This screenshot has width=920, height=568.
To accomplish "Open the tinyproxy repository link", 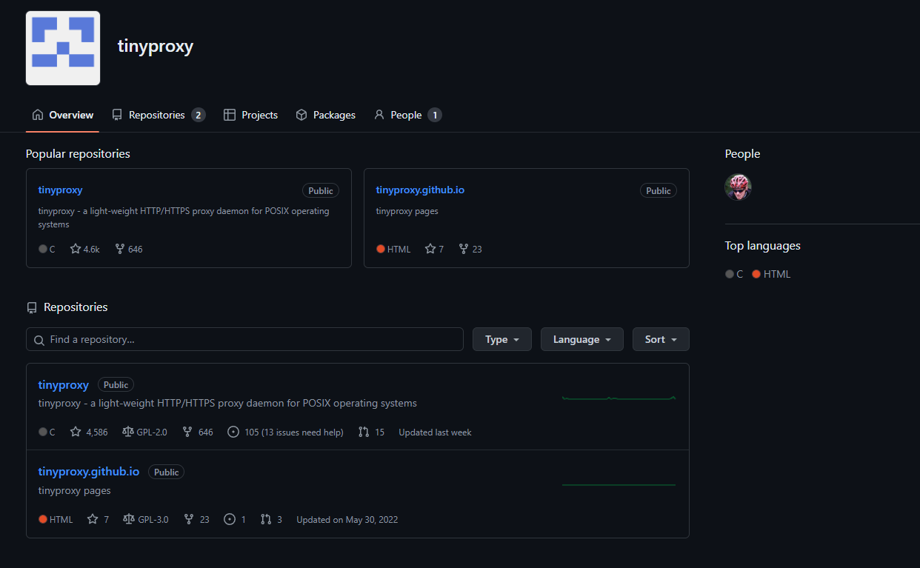I will coord(63,384).
